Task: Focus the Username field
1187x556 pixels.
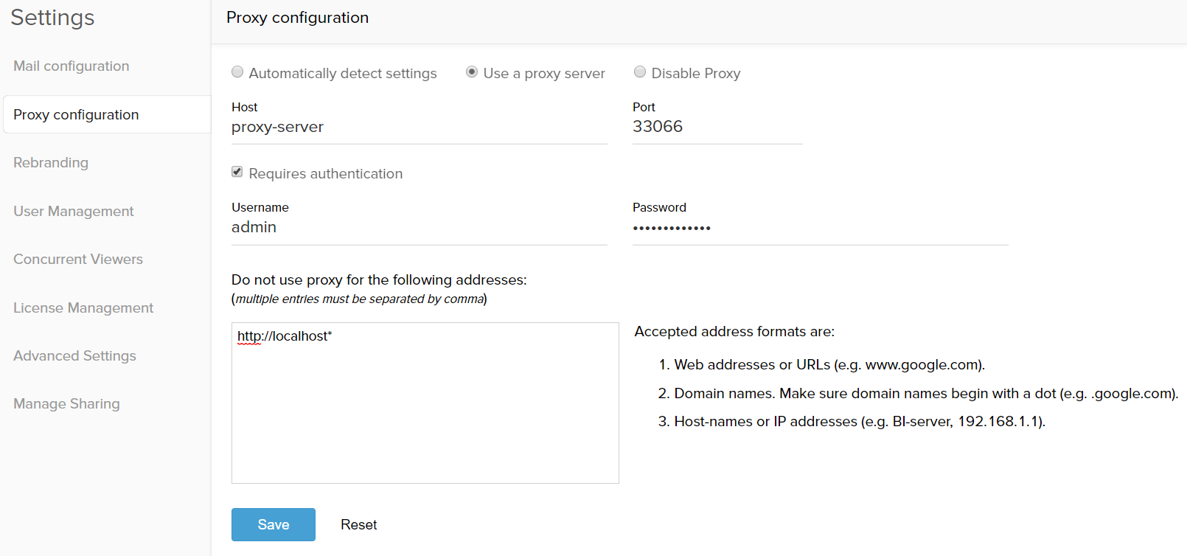Action: coord(420,228)
